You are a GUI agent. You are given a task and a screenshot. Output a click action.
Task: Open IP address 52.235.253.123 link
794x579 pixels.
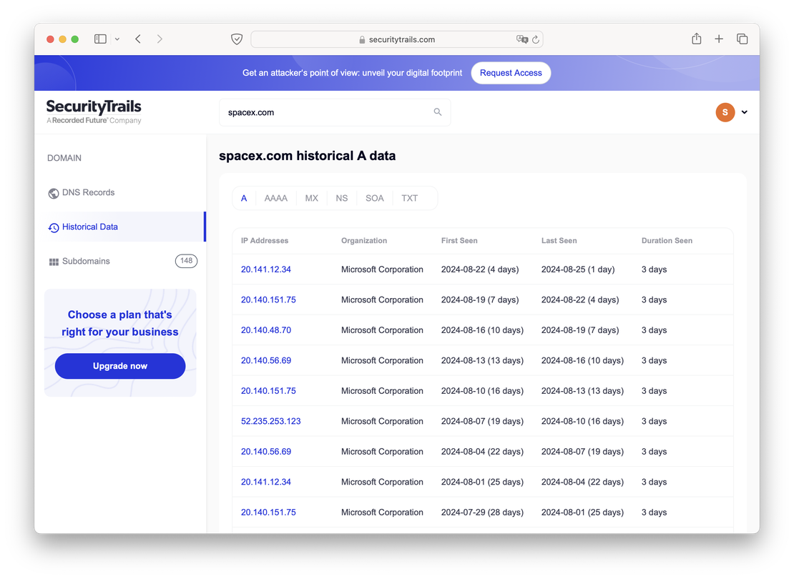coord(270,421)
